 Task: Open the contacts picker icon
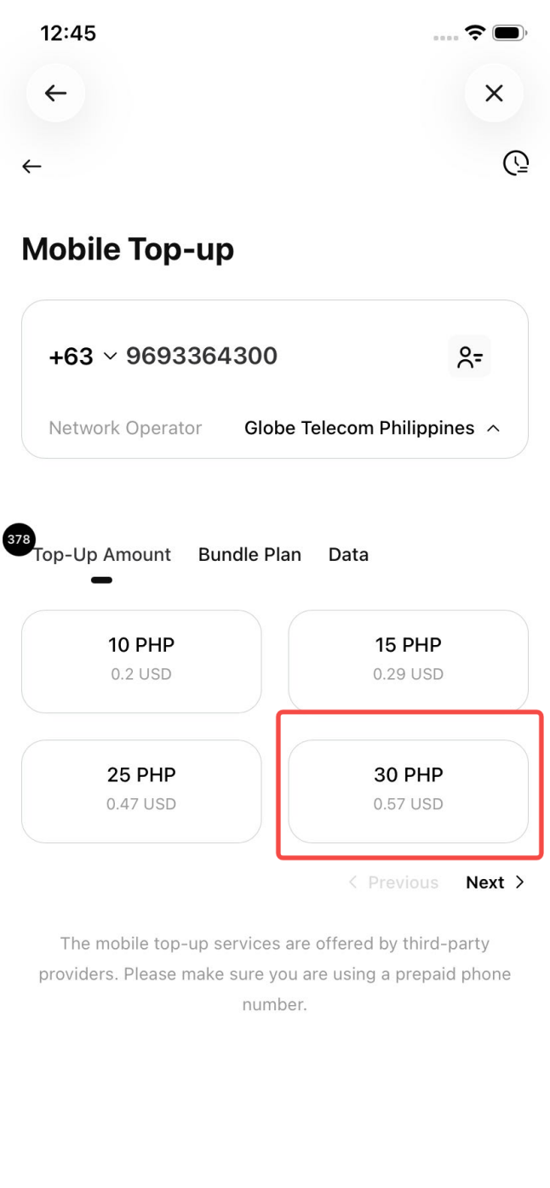(x=469, y=357)
